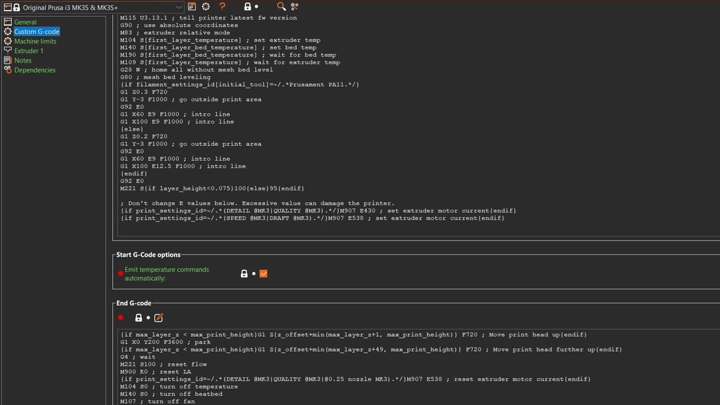Click the padlock icon in the top toolbar
Screen dimensions: 720x405
pyautogui.click(x=248, y=6)
